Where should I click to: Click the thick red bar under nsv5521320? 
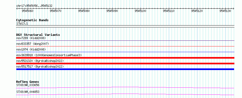point(125,64)
